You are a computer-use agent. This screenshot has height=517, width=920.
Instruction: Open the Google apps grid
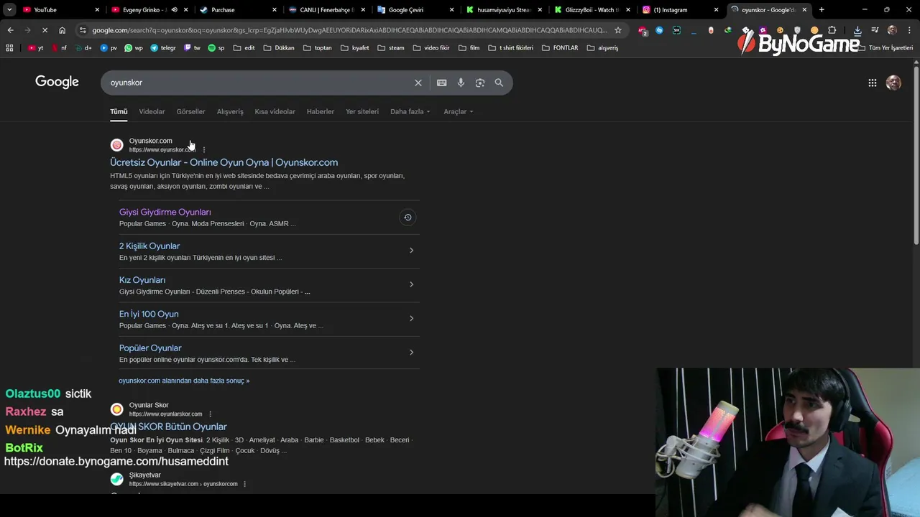tap(873, 83)
